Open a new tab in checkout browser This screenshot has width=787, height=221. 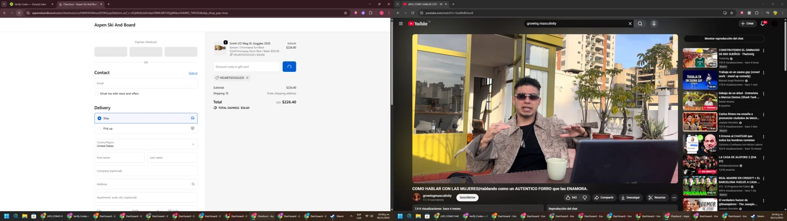(x=109, y=4)
